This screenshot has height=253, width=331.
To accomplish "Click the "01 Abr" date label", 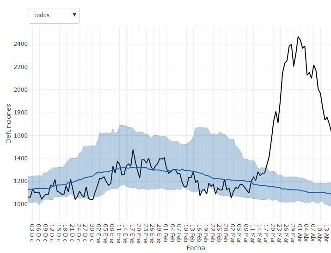I will click(x=300, y=234).
